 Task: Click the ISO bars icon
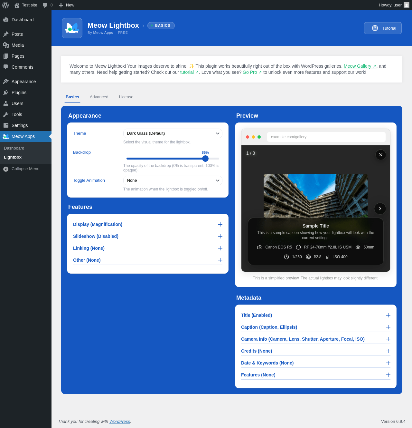coord(328,257)
